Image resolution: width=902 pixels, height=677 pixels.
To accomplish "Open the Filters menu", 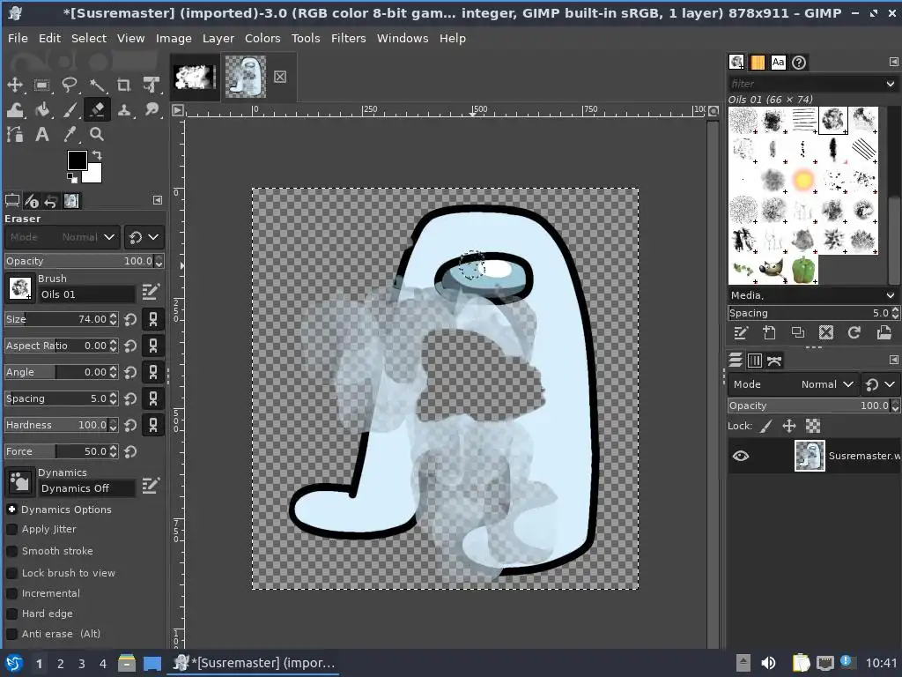I will (x=348, y=38).
